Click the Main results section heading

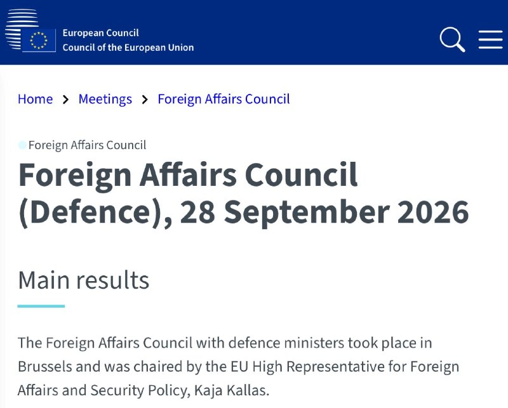(x=84, y=280)
